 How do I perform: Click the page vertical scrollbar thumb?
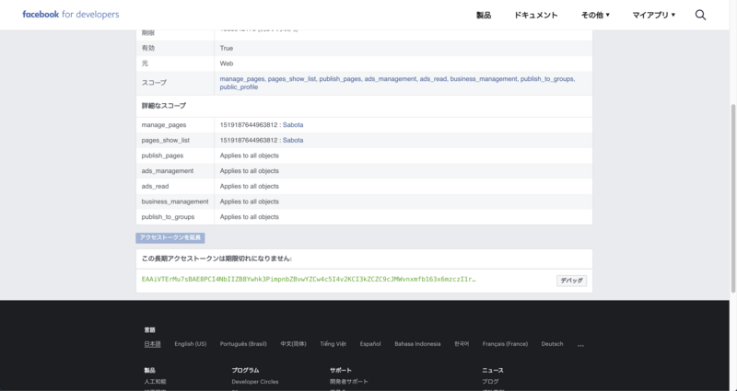733,198
